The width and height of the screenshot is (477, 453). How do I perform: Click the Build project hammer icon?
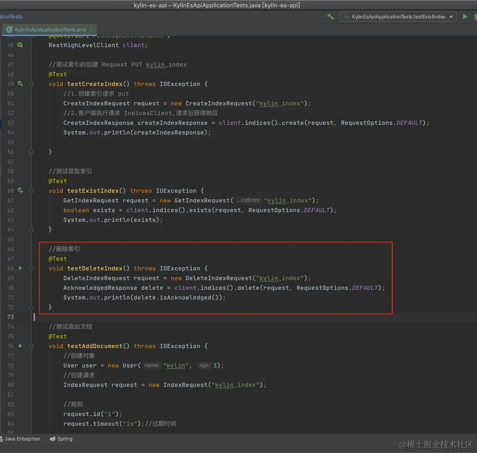pos(330,17)
